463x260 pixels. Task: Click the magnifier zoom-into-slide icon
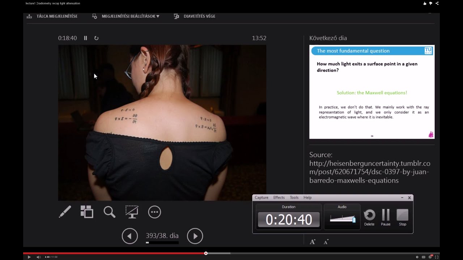tap(109, 212)
